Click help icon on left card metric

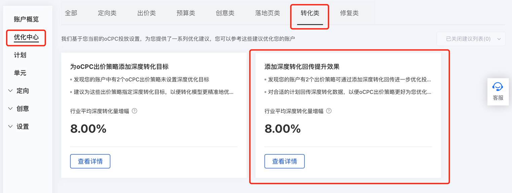(135, 111)
